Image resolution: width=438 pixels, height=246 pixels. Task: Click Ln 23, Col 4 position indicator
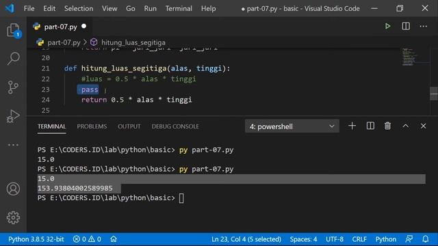pos(246,239)
